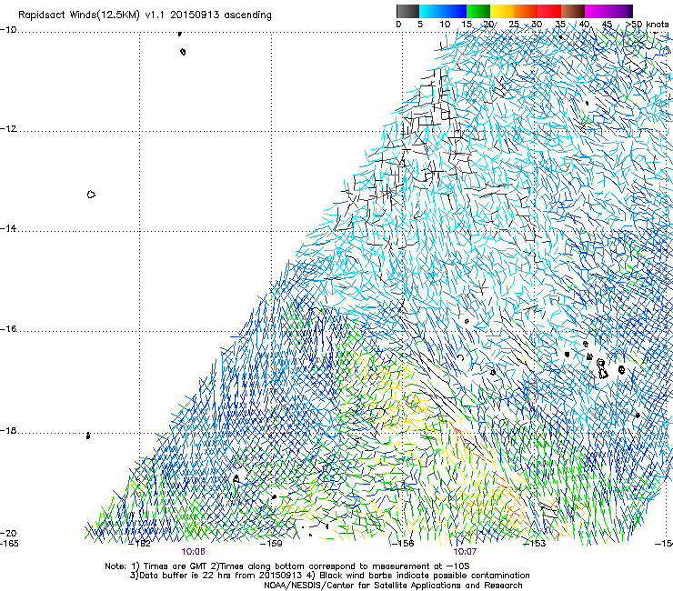Image resolution: width=673 pixels, height=591 pixels.
Task: Click the map title 'Rapidscat Winds(12.5KM) v1.1 20150913 ascending'
Action: pos(145,15)
